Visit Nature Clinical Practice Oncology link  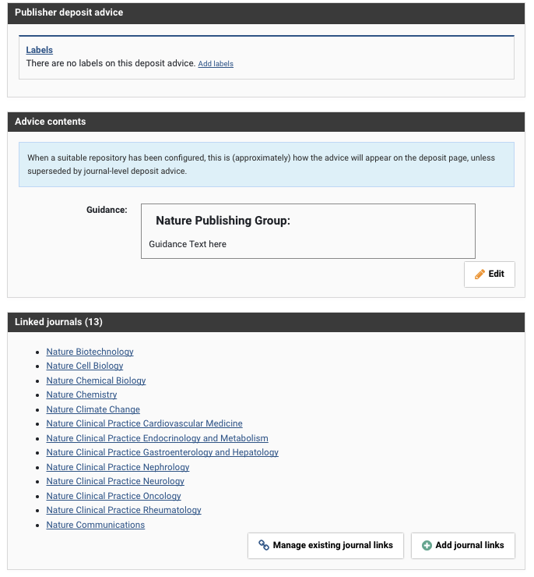click(x=114, y=496)
